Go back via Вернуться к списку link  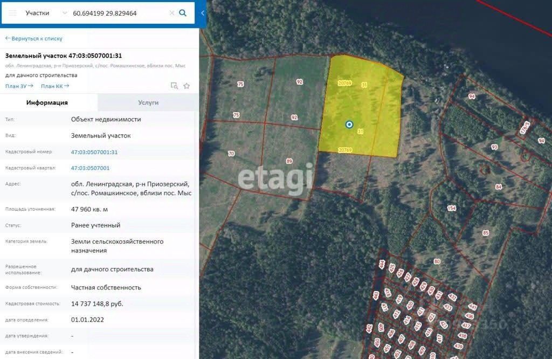(x=34, y=38)
